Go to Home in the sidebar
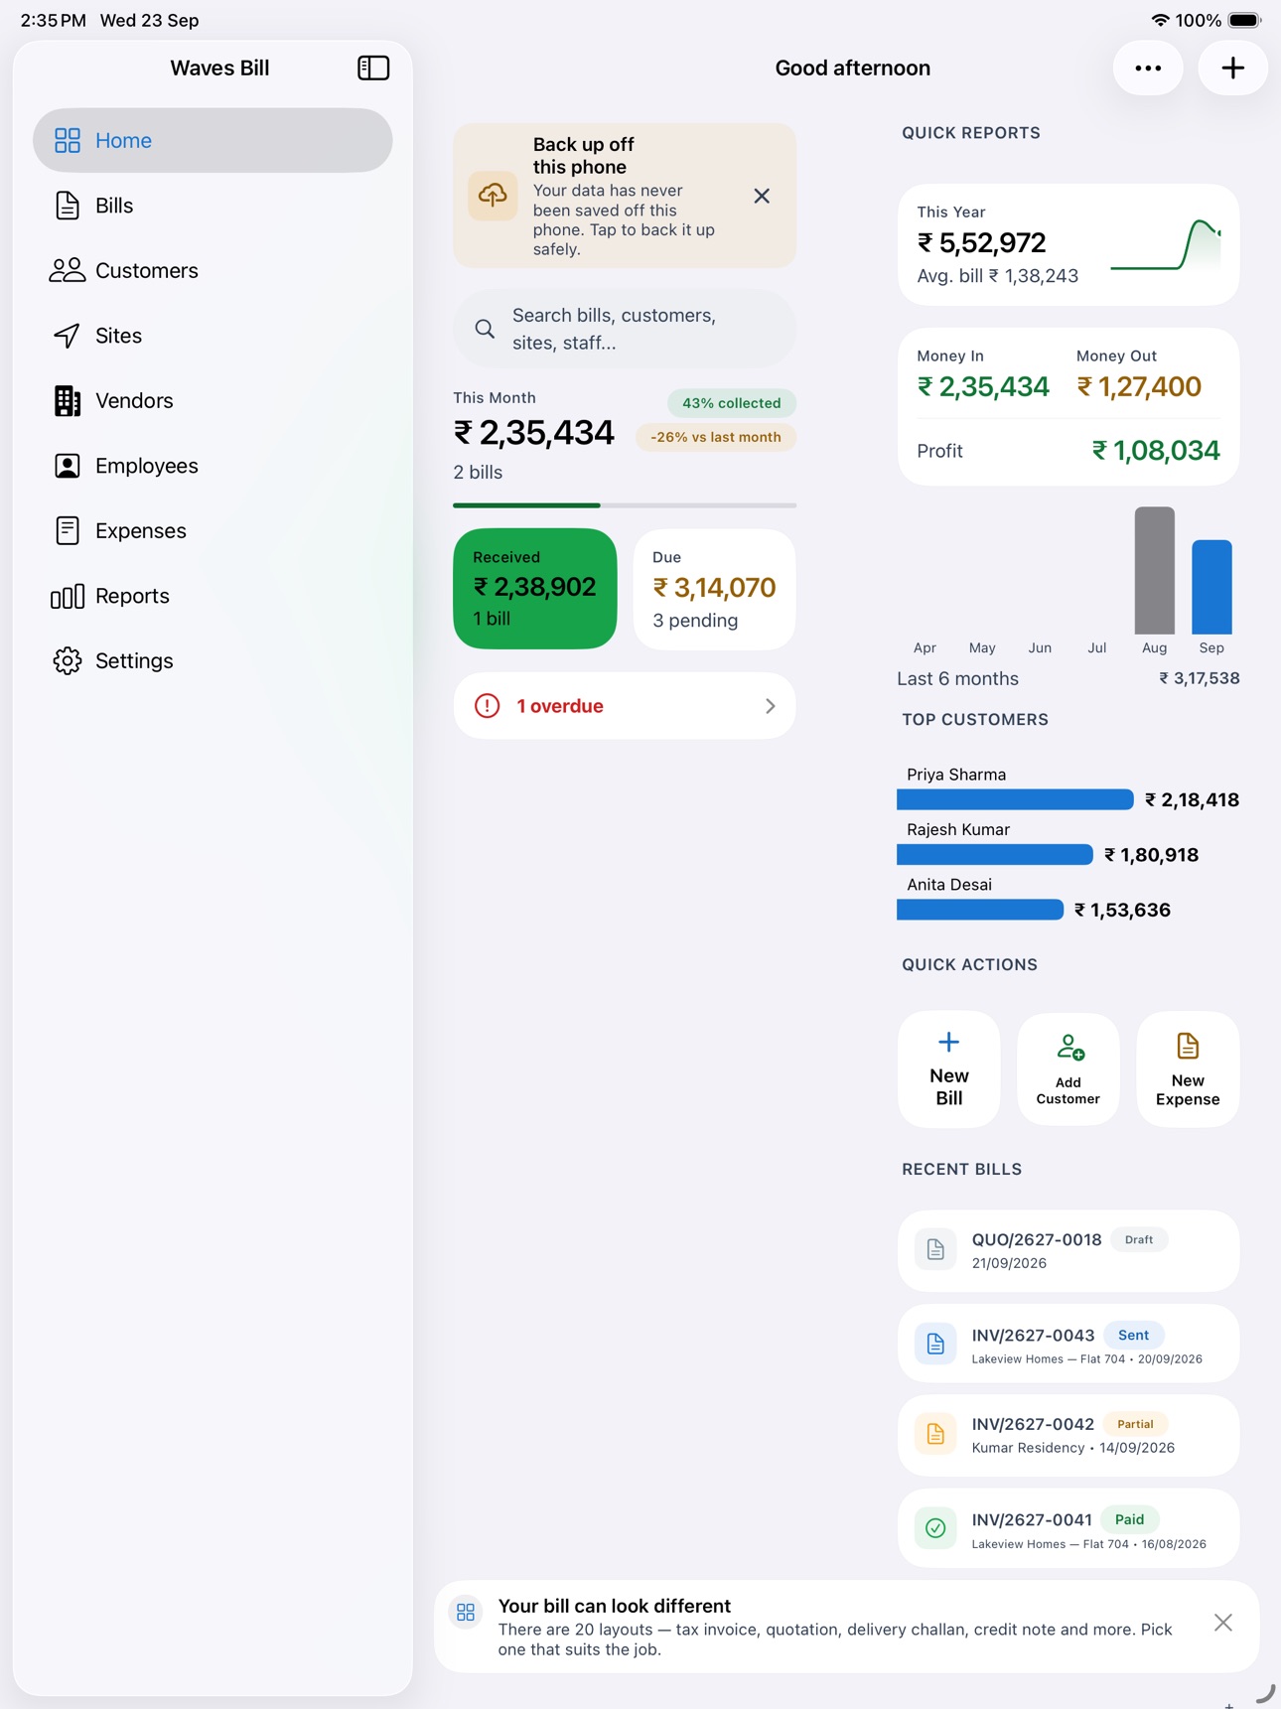Image resolution: width=1281 pixels, height=1709 pixels. click(213, 140)
